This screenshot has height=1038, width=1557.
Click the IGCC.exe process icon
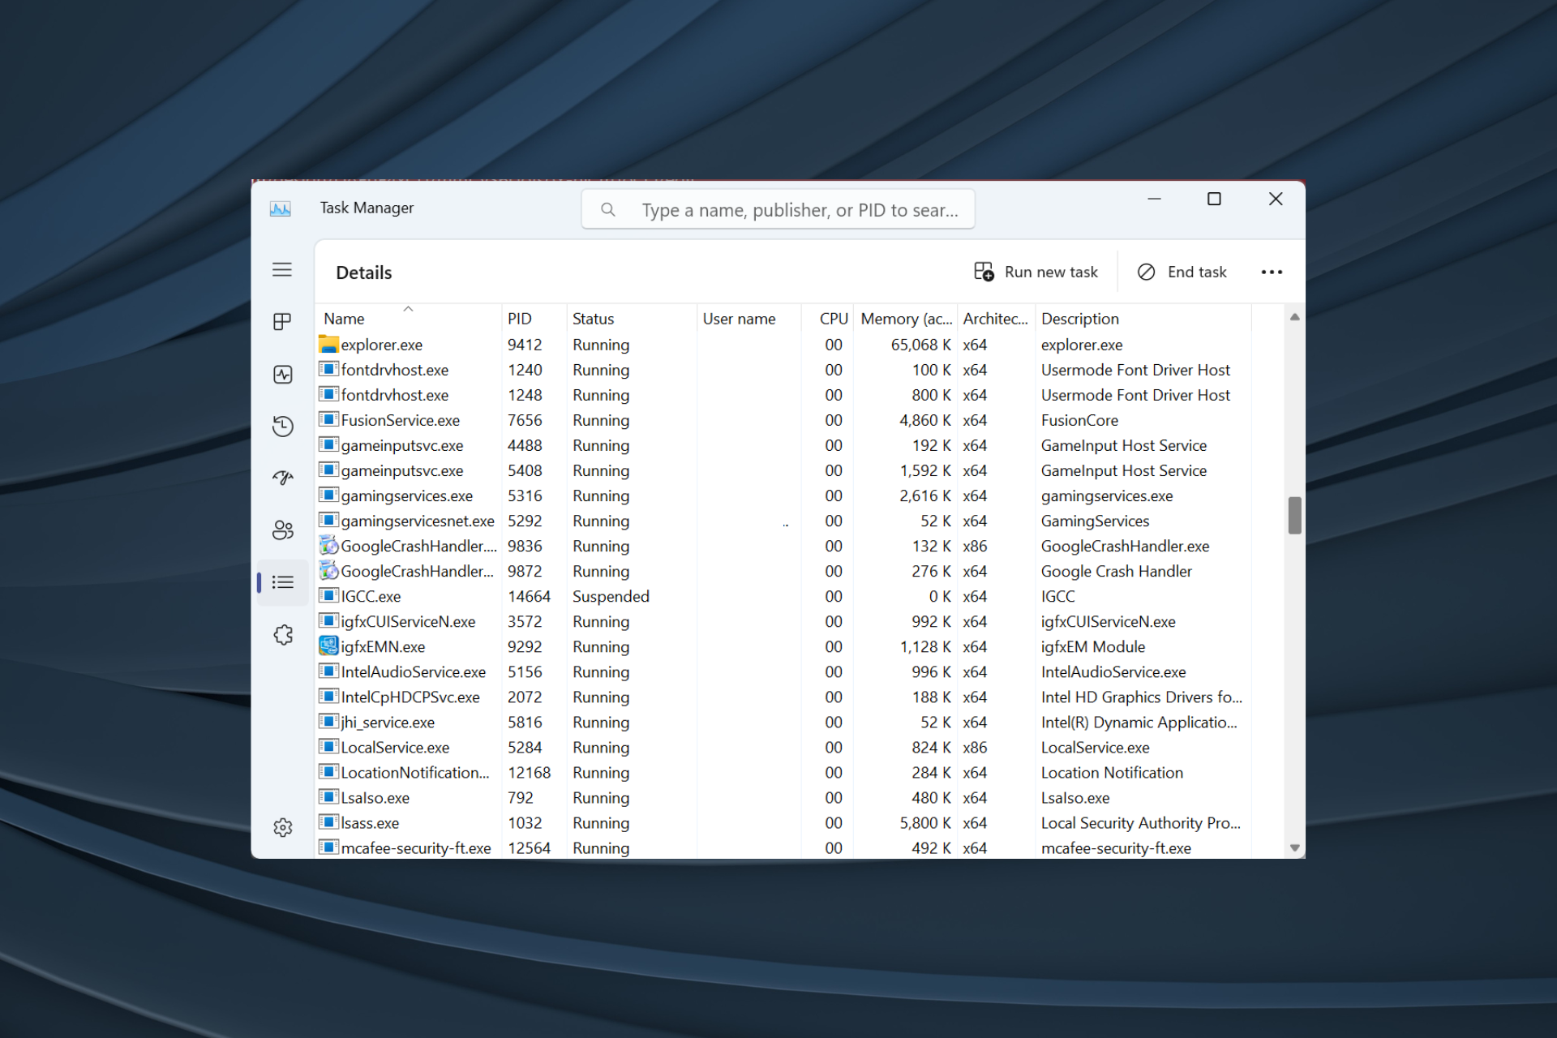[328, 595]
